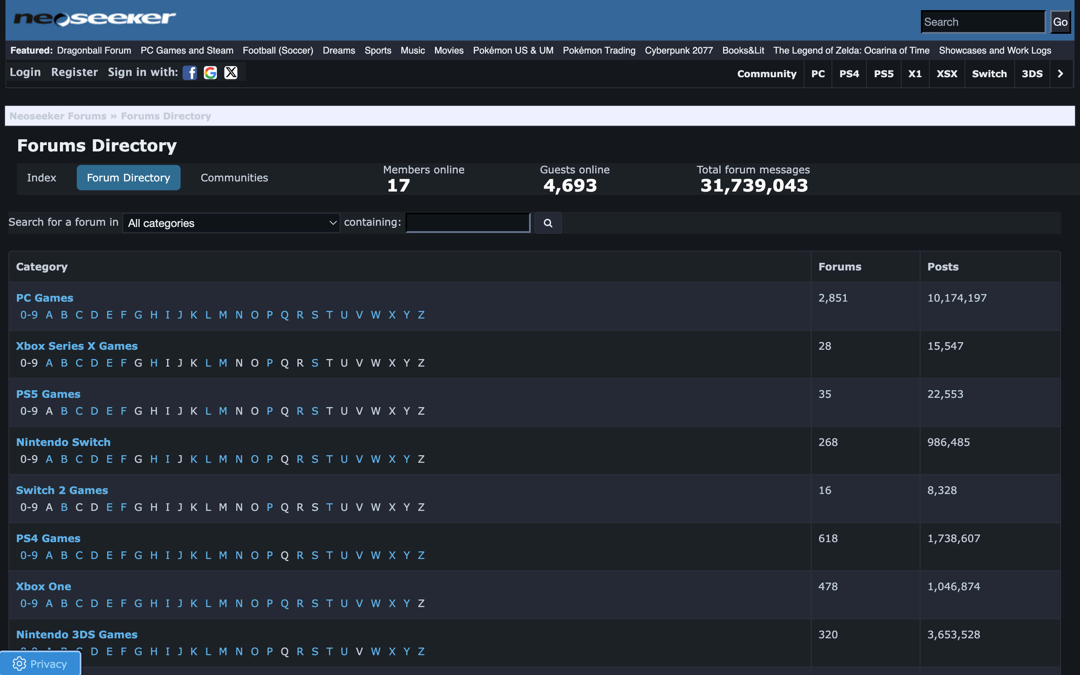Open featured Cyberpunk 2077 link

679,51
